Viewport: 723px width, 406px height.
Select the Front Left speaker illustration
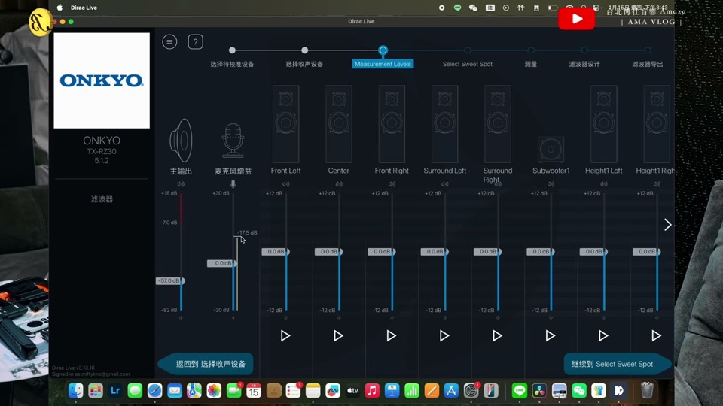click(286, 124)
